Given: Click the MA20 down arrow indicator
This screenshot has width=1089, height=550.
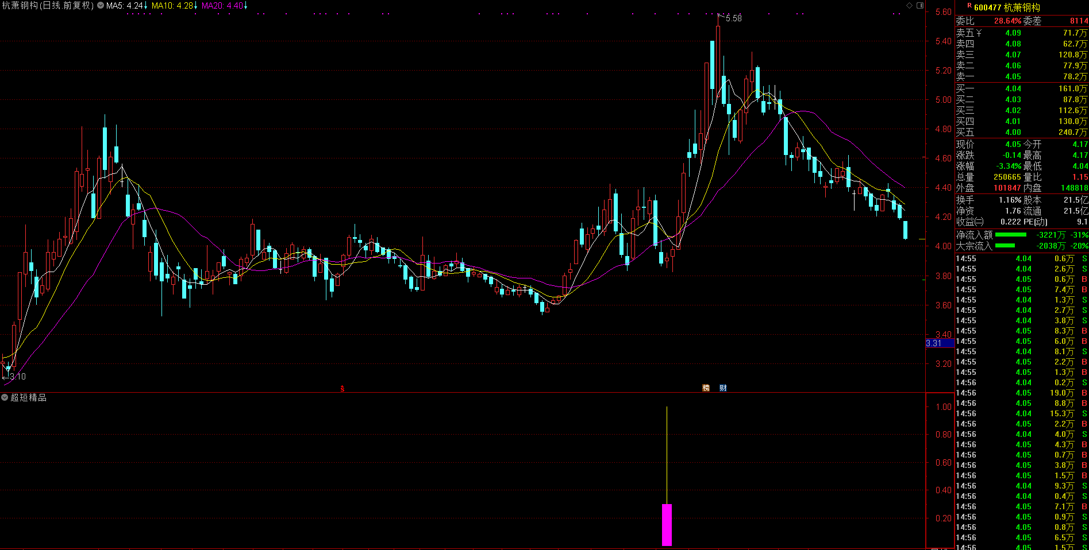Looking at the screenshot, I should coord(246,6).
